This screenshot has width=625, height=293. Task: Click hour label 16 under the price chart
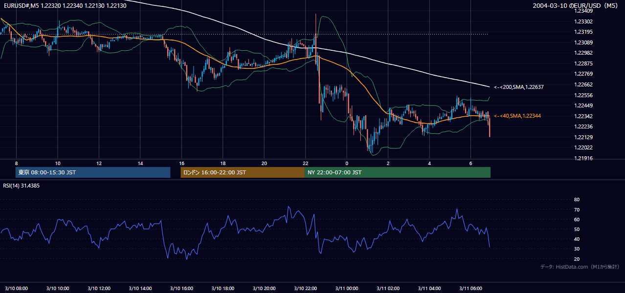point(181,163)
